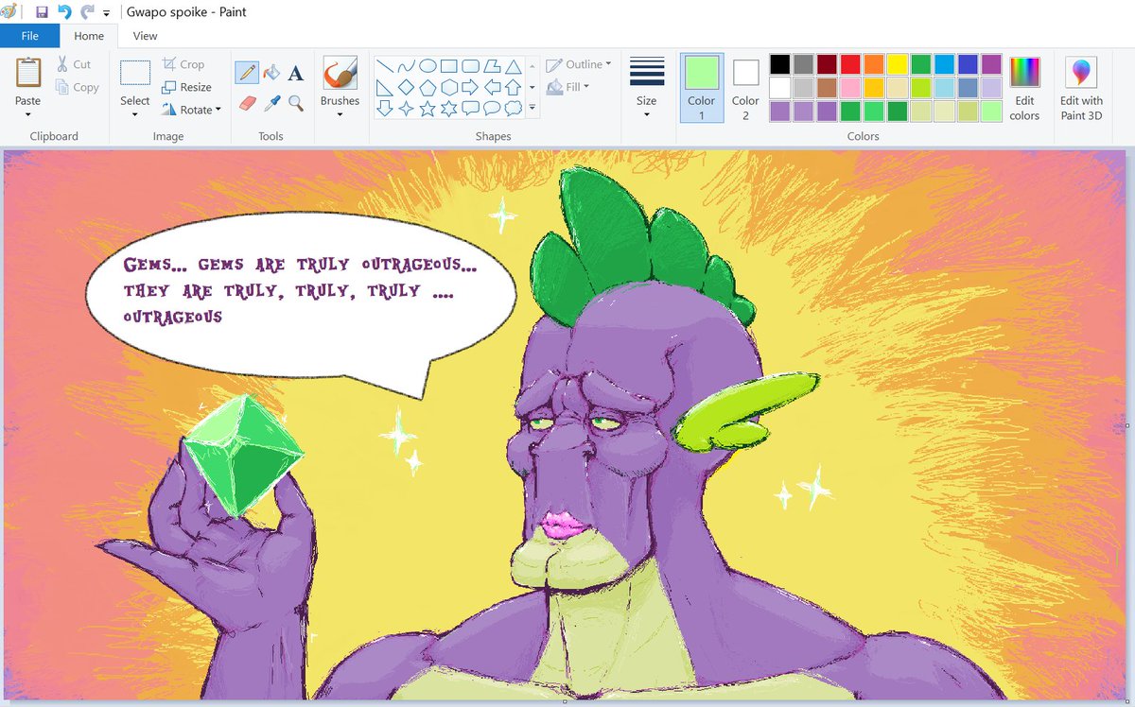Image resolution: width=1135 pixels, height=707 pixels.
Task: Choose the Eraser tool
Action: point(247,102)
